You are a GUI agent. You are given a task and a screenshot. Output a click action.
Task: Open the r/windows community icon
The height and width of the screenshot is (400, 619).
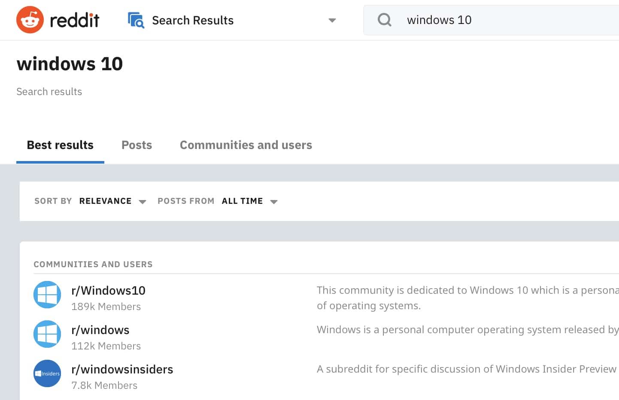click(x=47, y=334)
